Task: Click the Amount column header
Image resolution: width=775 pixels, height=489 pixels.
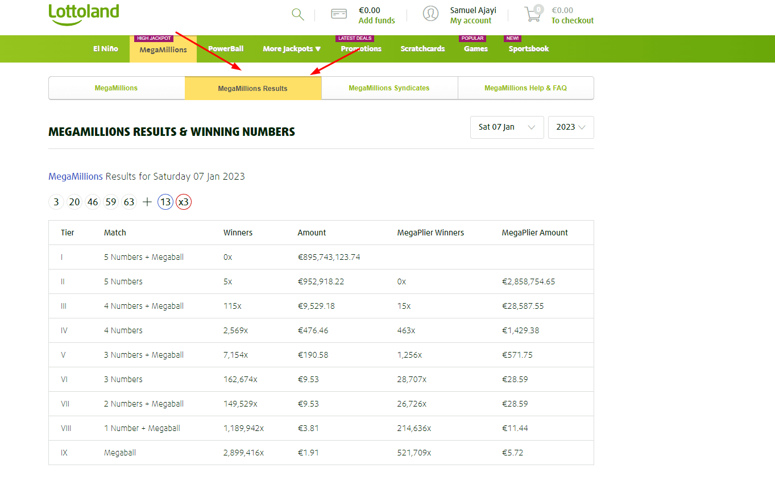Action: pos(312,233)
